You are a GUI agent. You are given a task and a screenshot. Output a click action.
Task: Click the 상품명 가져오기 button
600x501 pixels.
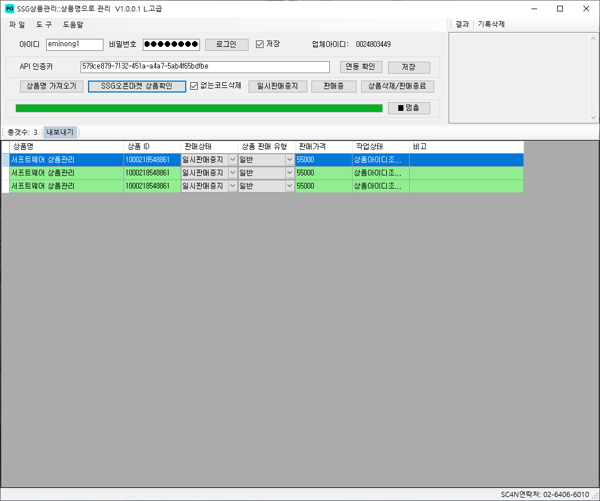[x=51, y=86]
